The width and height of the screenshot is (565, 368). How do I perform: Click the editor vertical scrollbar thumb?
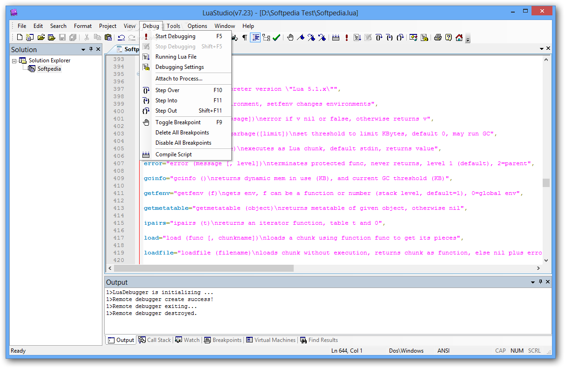click(546, 183)
